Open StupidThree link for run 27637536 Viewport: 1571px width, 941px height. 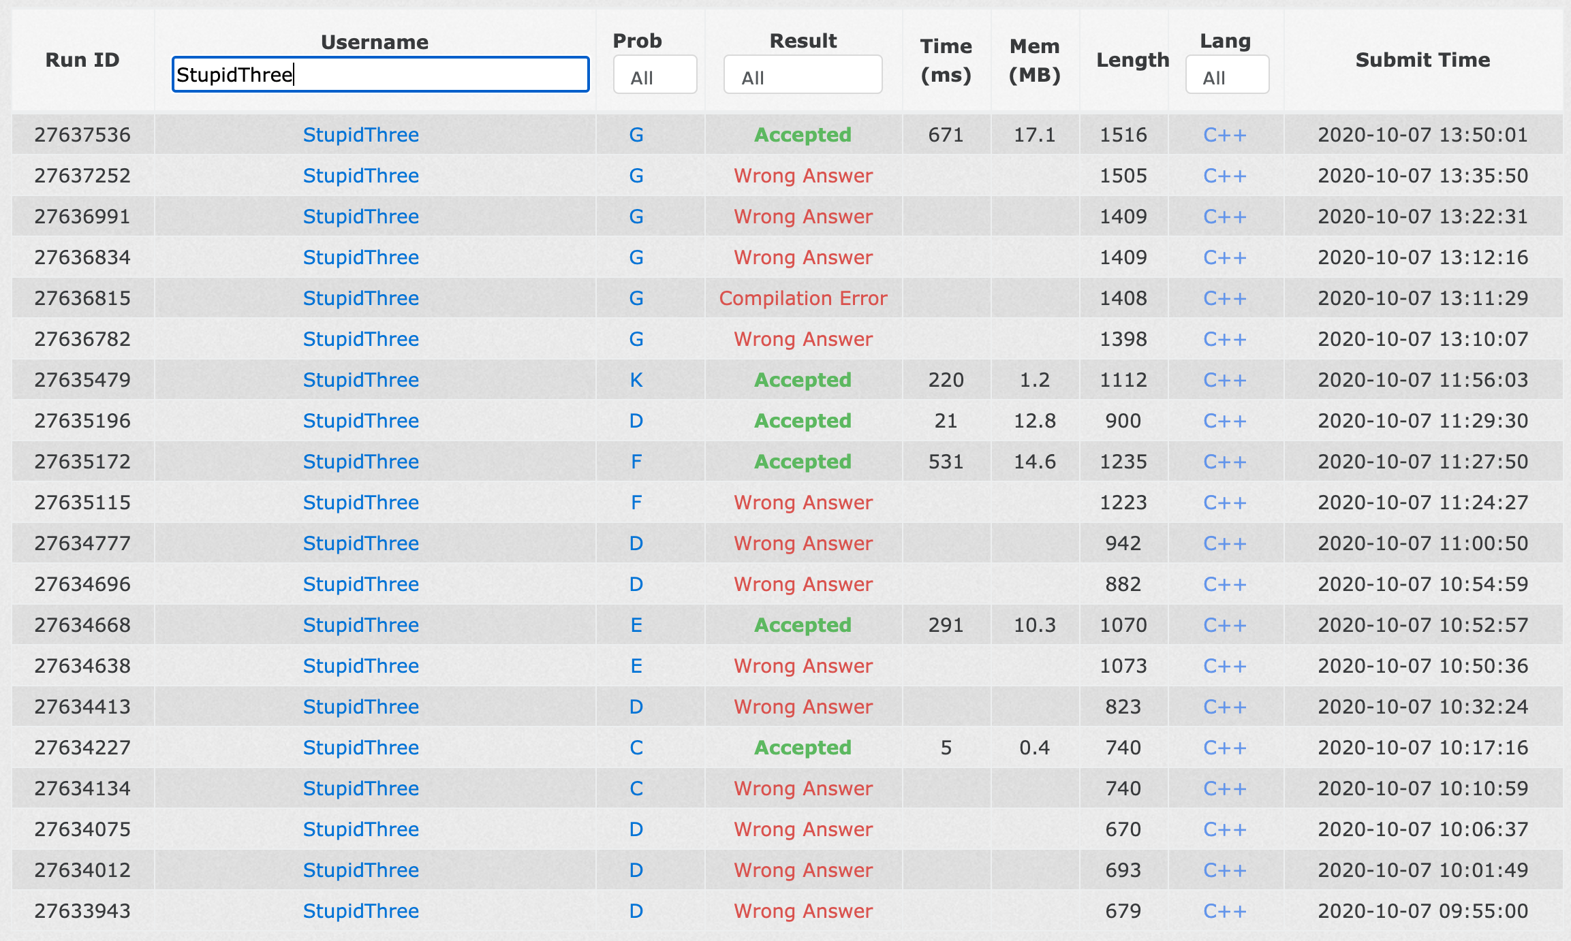pos(360,135)
